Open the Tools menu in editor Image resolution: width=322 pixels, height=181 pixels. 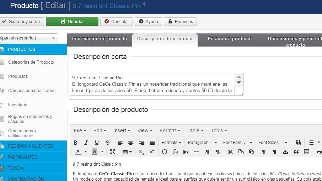coord(219,131)
